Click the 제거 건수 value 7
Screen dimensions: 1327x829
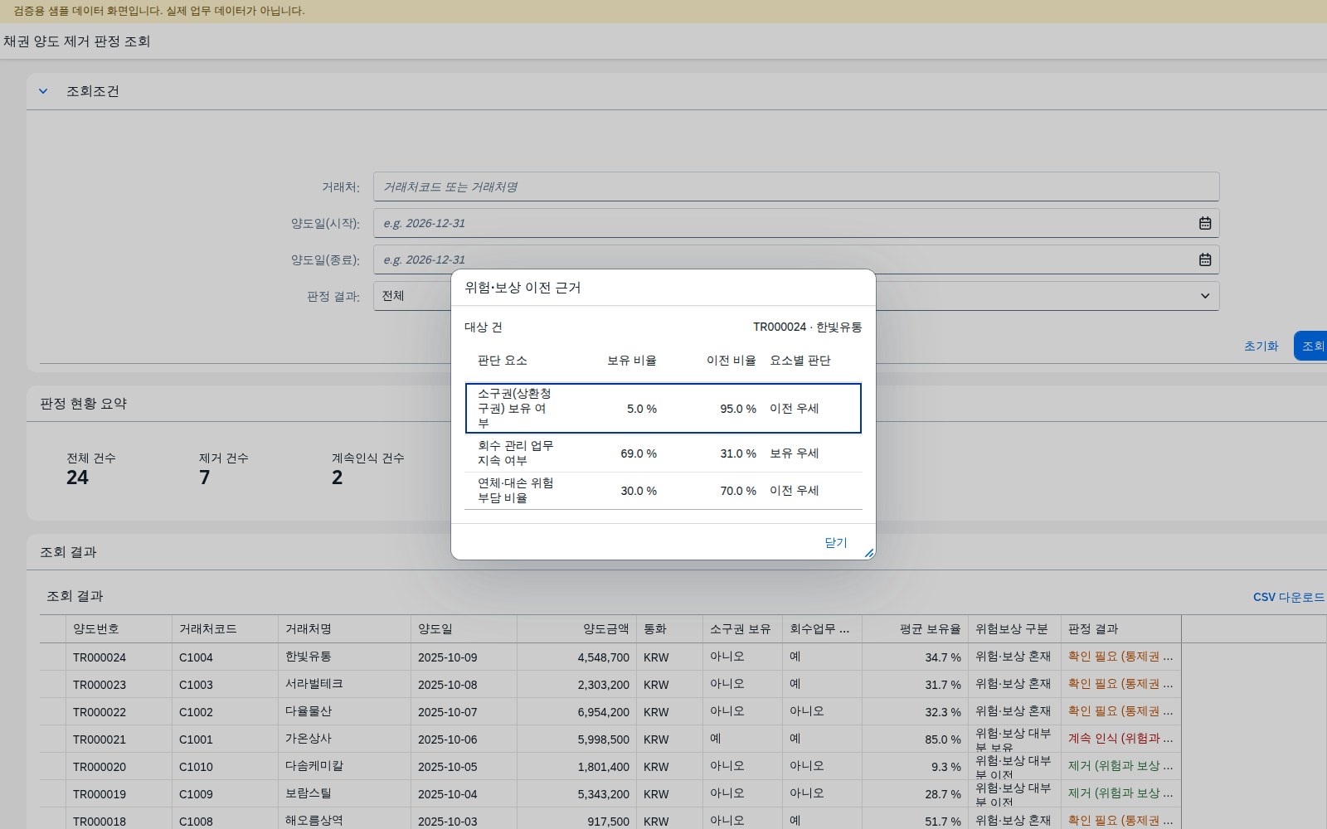(205, 478)
